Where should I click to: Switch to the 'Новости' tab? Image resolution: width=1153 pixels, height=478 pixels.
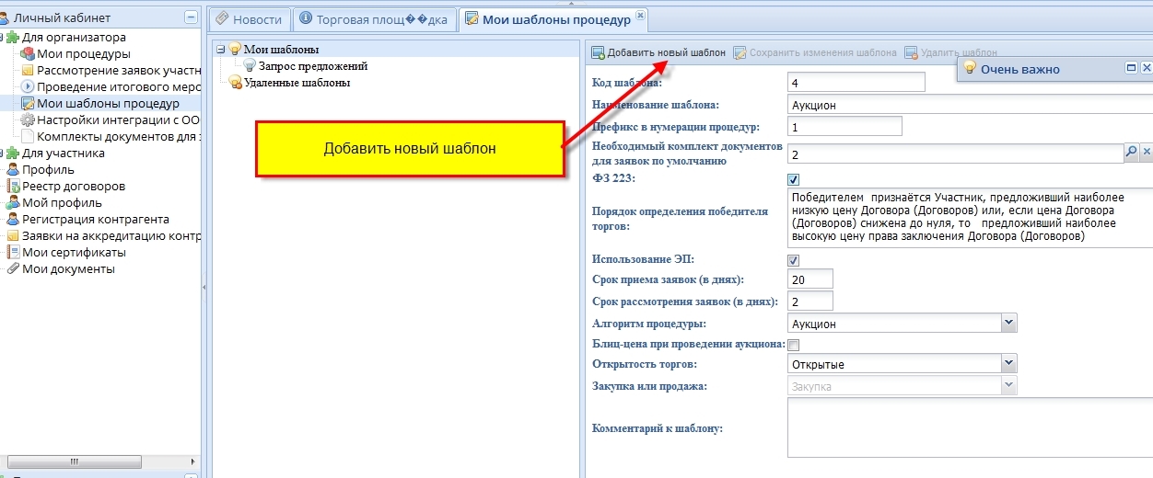pyautogui.click(x=250, y=19)
